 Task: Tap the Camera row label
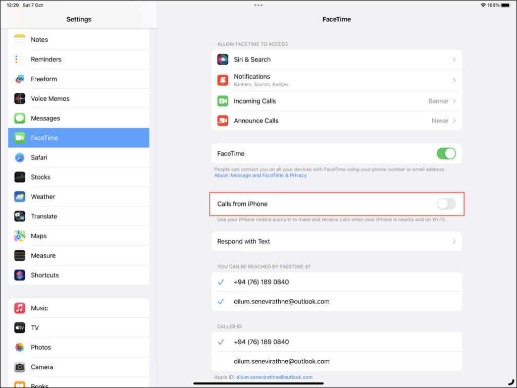[x=42, y=367]
